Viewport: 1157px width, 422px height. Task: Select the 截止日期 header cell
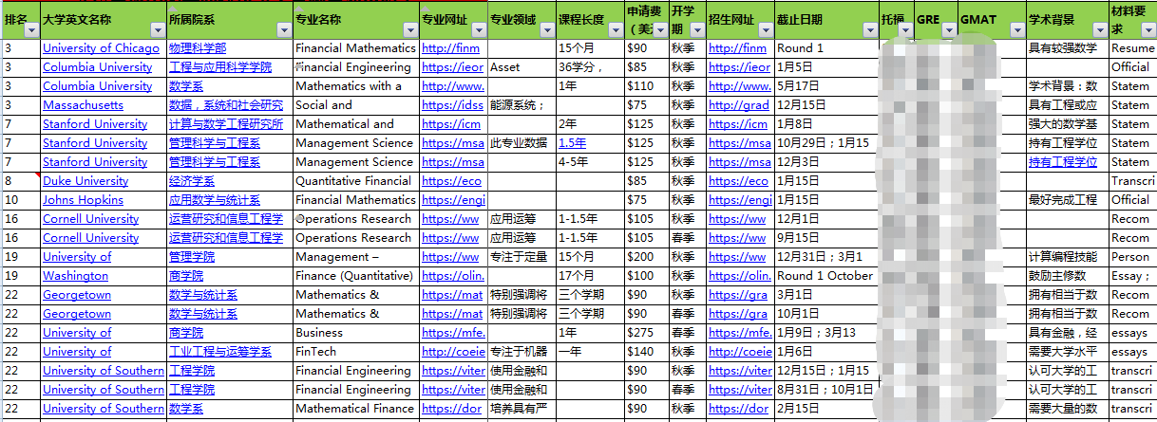[x=826, y=20]
